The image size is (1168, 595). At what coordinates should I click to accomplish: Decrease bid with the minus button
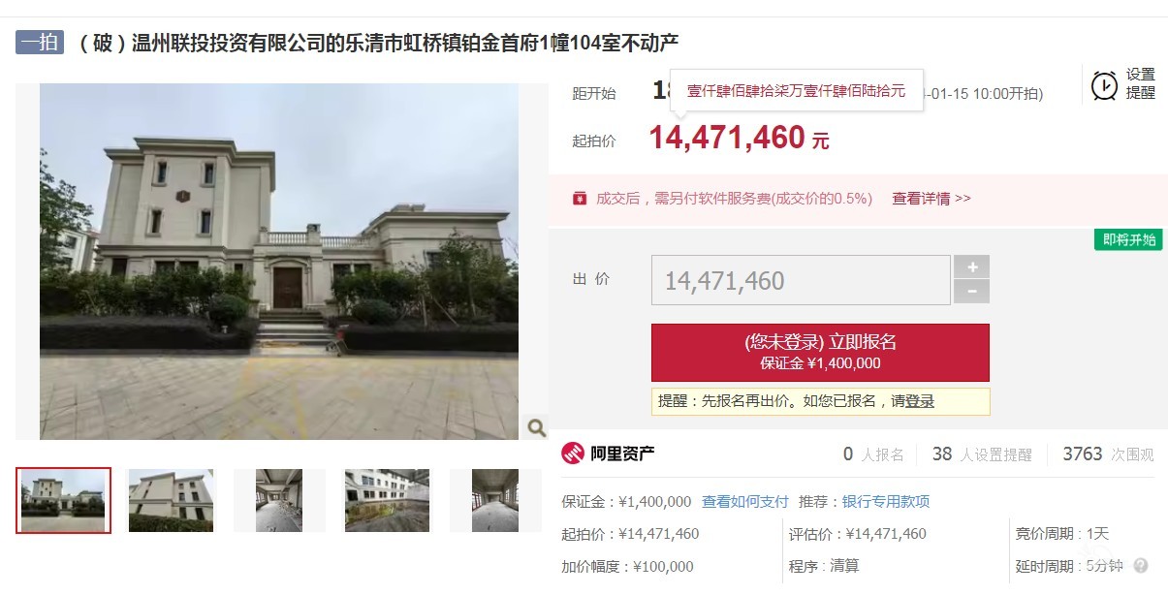[972, 292]
